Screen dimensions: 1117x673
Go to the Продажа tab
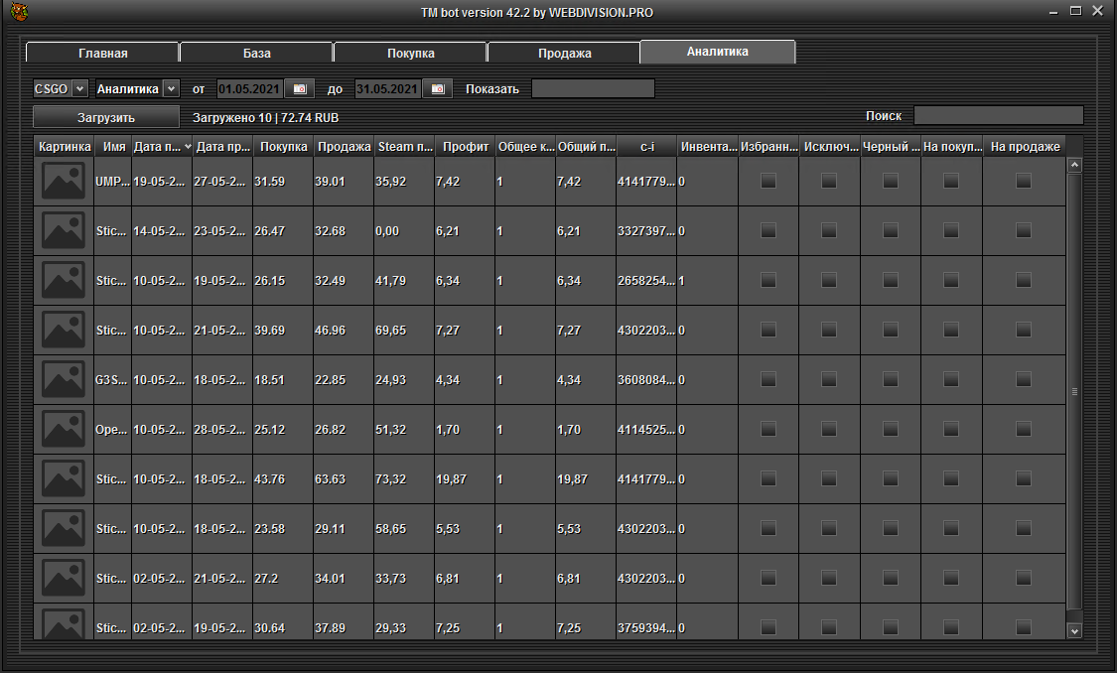[564, 53]
